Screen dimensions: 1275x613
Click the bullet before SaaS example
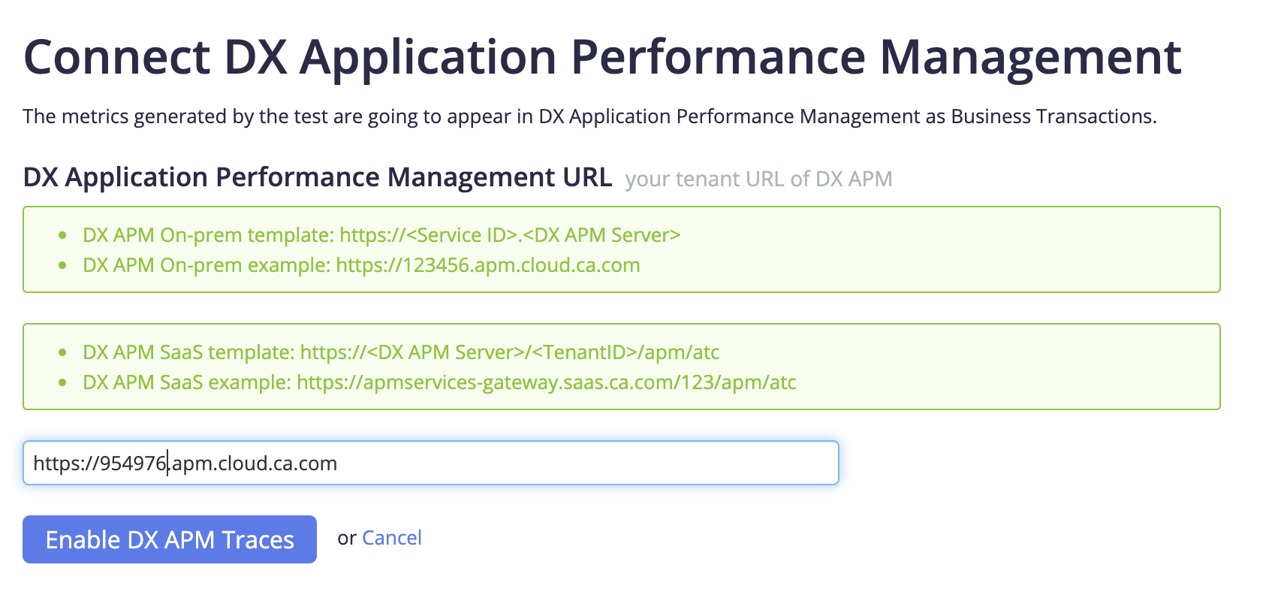point(62,382)
